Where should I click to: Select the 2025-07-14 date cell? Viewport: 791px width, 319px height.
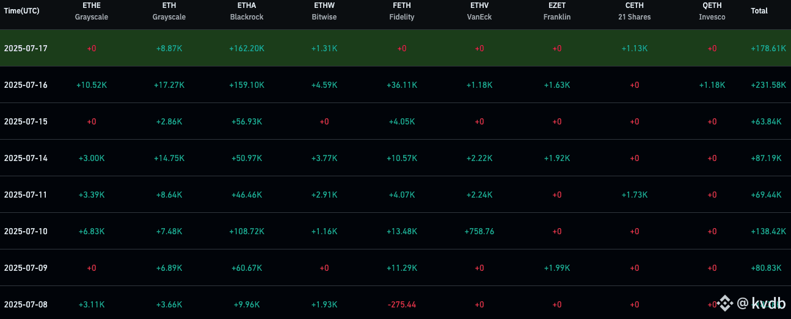click(26, 158)
